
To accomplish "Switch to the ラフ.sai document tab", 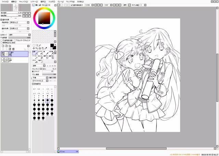I will [x=68, y=152].
